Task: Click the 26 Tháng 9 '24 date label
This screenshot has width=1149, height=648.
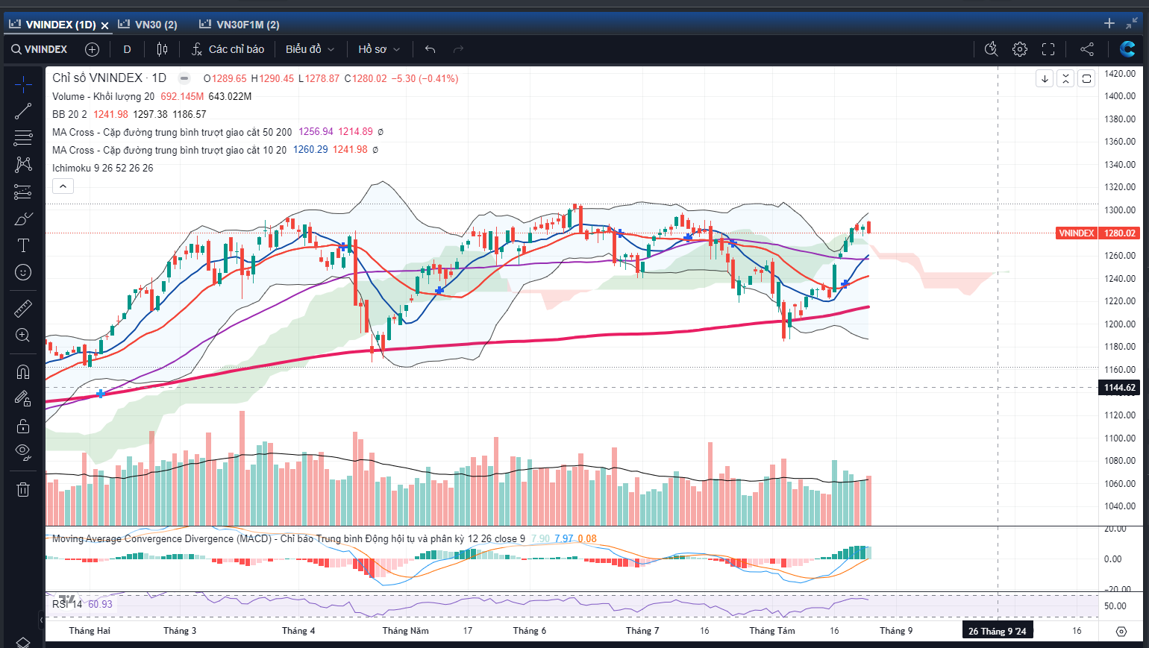Action: pos(998,631)
